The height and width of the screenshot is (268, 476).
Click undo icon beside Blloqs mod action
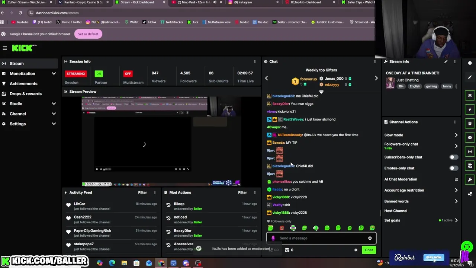168,205
